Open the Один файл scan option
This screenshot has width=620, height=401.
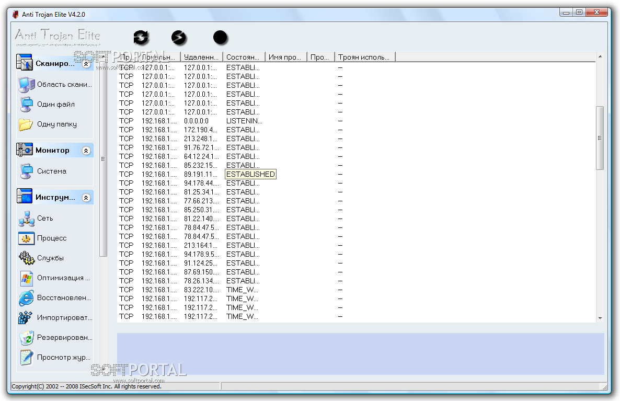click(x=56, y=104)
